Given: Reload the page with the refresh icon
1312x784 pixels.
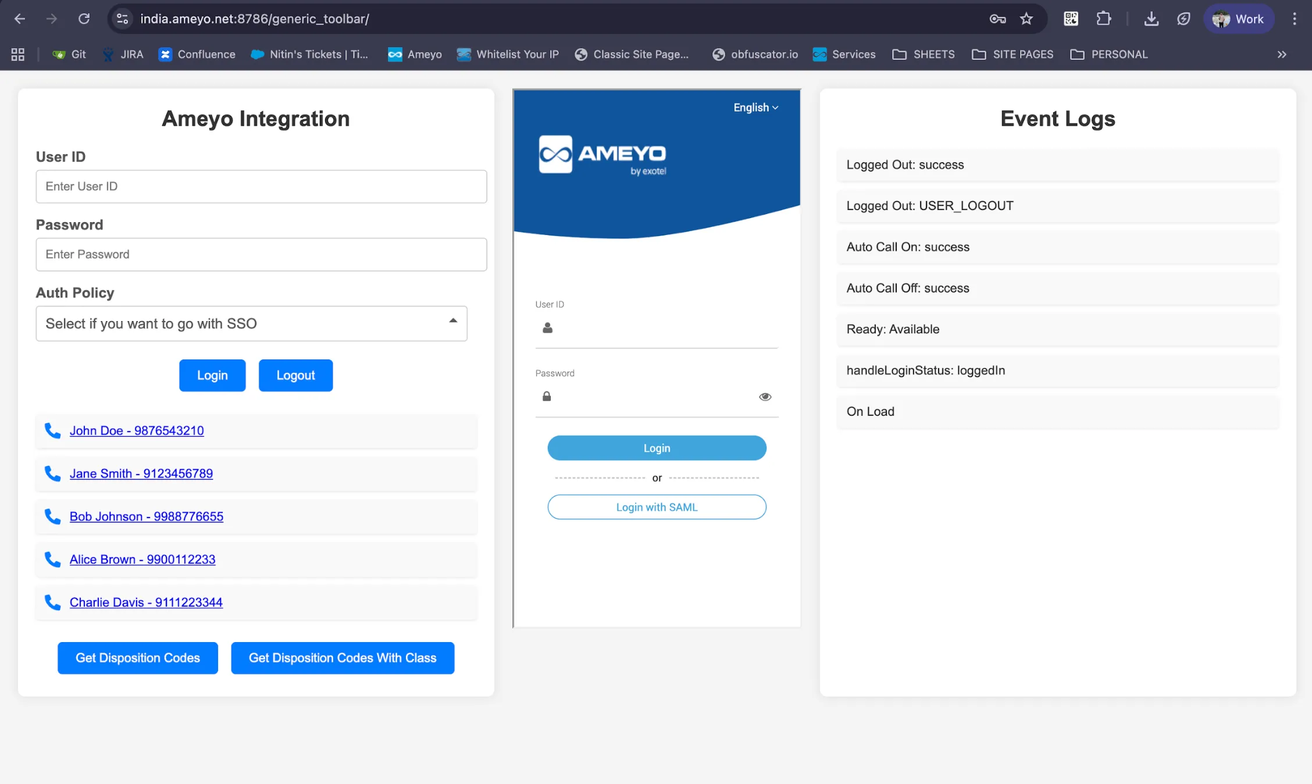Looking at the screenshot, I should (84, 19).
